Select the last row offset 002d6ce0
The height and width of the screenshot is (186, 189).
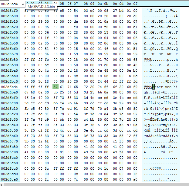[9, 179]
